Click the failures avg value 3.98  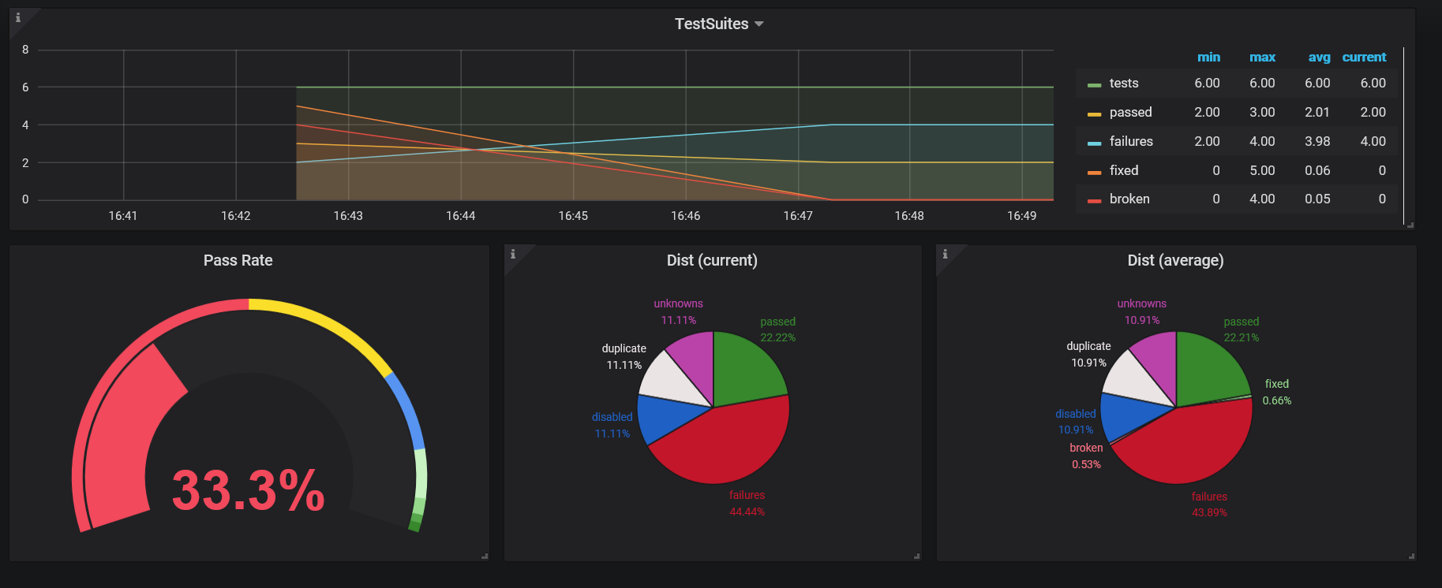pyautogui.click(x=1317, y=141)
